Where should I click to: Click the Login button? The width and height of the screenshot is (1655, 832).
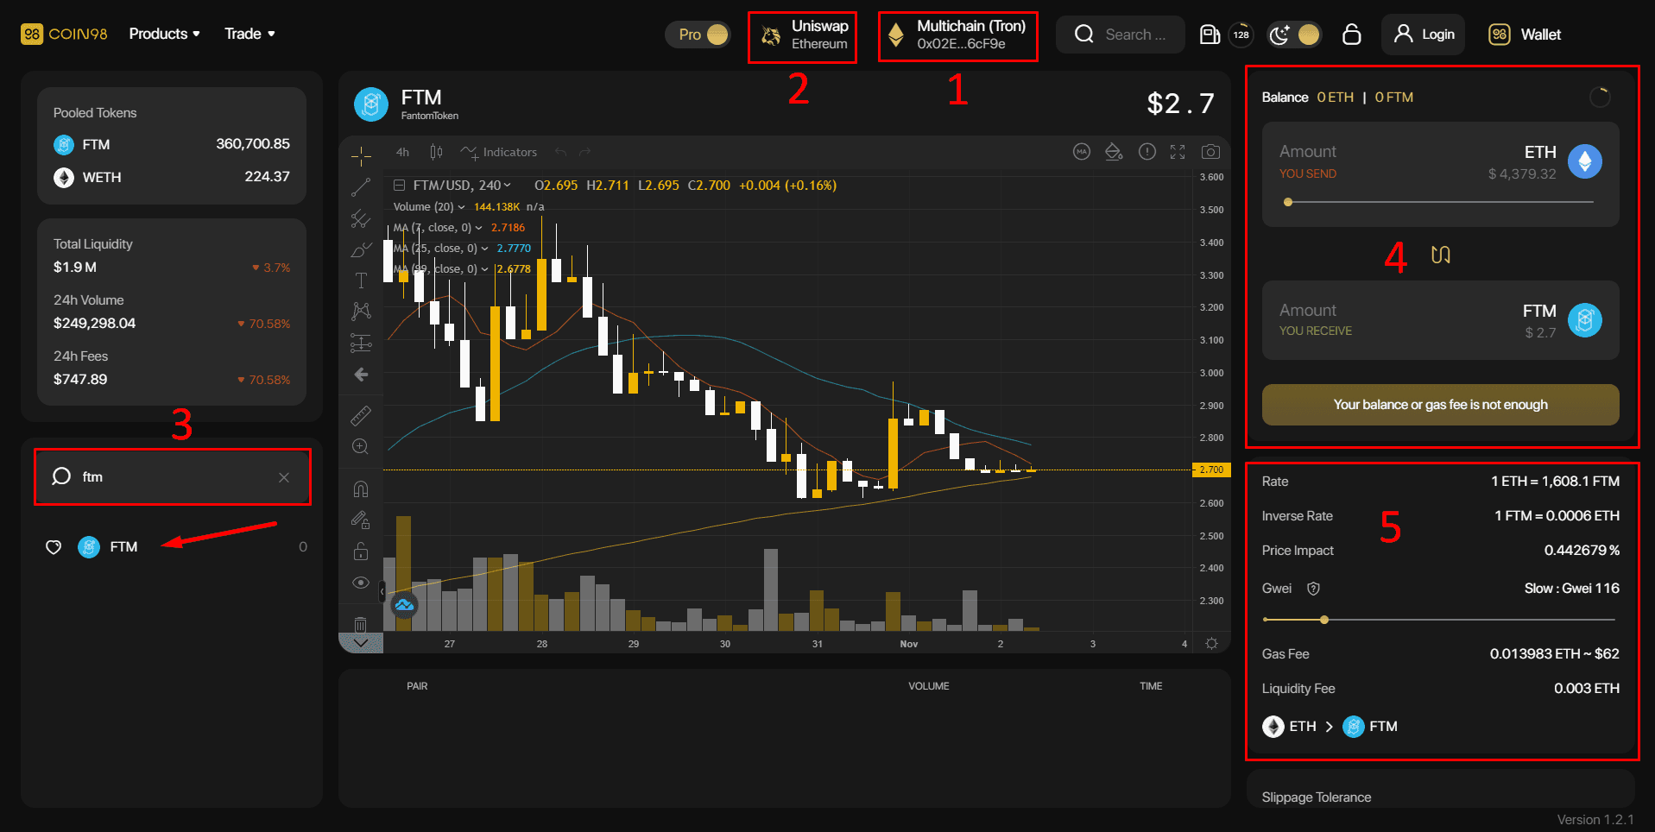(x=1424, y=35)
